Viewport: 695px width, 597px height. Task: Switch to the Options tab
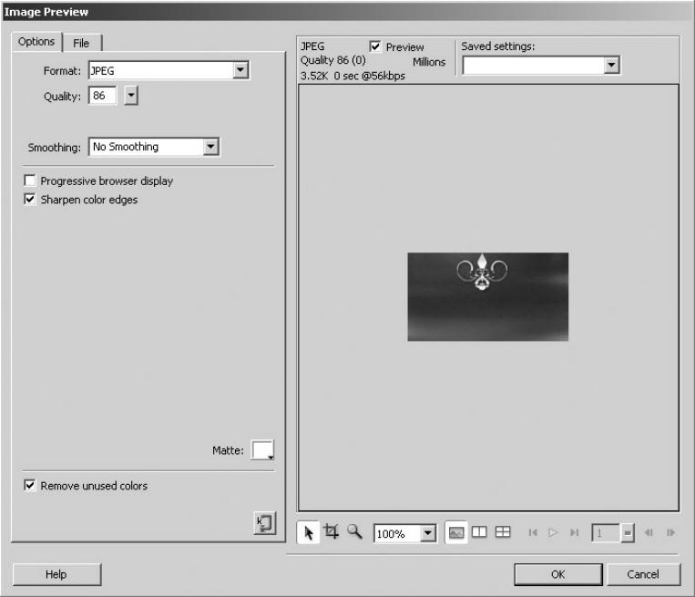tap(36, 42)
